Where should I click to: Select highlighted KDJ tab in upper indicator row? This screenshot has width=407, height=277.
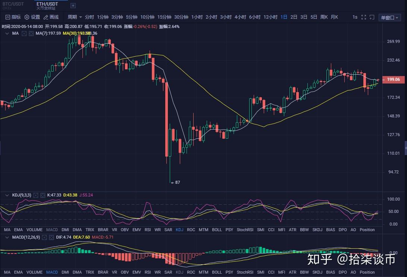pos(179,230)
